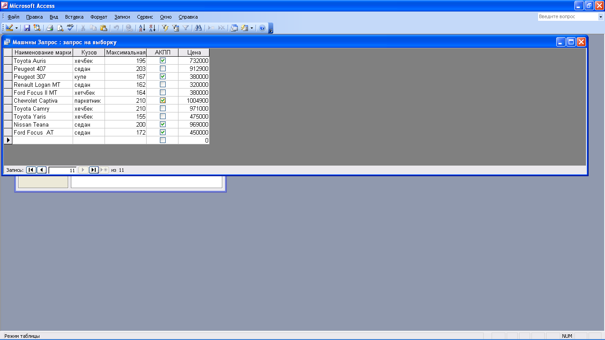This screenshot has width=605, height=340.
Task: Click the cell 'паркетник'
Action: point(89,100)
